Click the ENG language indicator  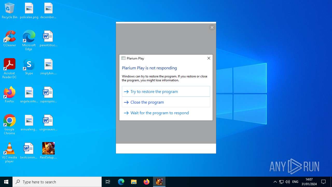[295, 182]
